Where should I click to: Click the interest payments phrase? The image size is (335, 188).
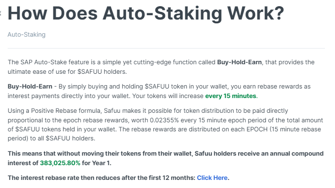click(34, 96)
